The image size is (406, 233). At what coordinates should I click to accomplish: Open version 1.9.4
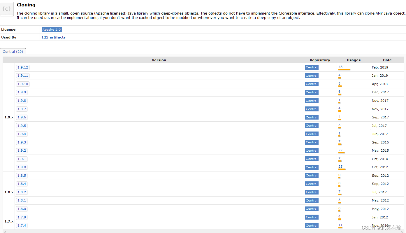click(x=22, y=134)
